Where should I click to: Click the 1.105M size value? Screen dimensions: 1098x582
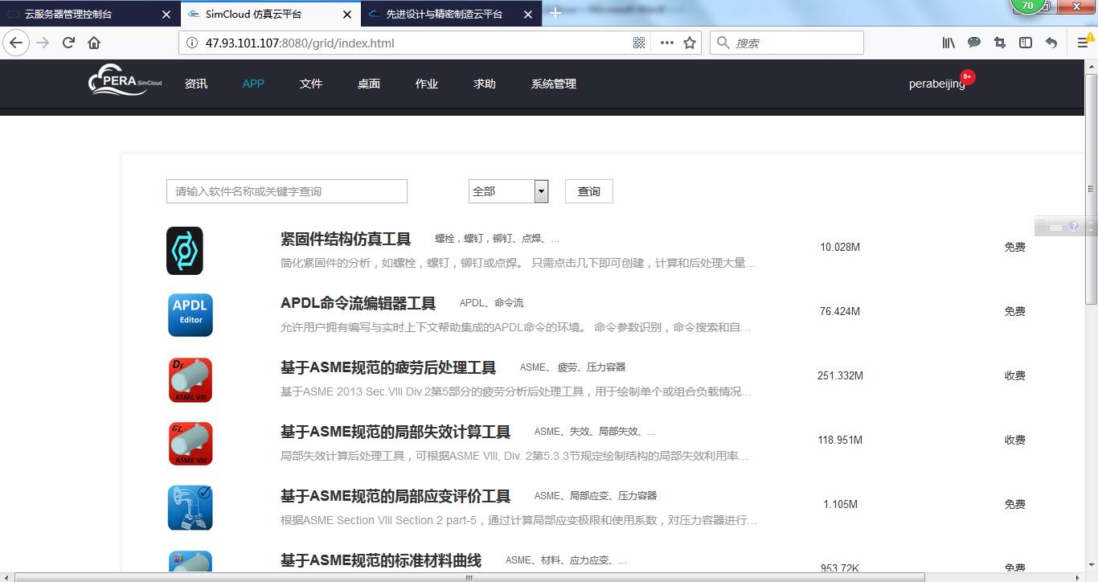click(x=840, y=504)
